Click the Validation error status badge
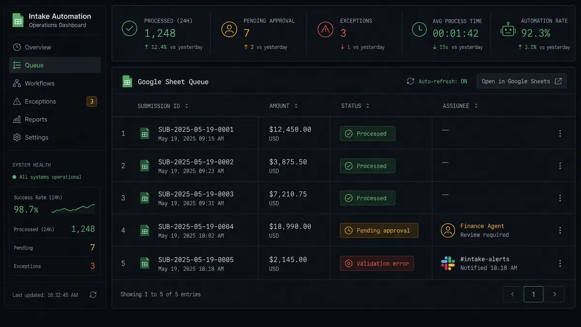The image size is (581, 327). pos(377,264)
